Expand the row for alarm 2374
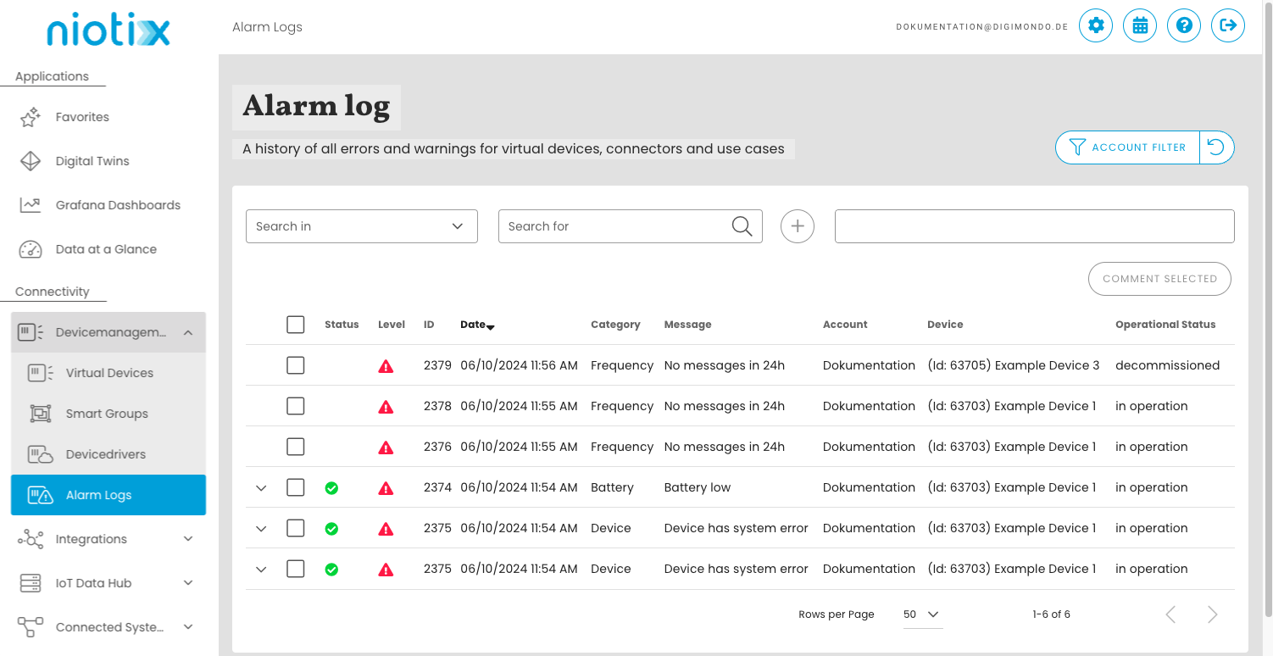Viewport: 1273px width, 656px height. click(261, 487)
